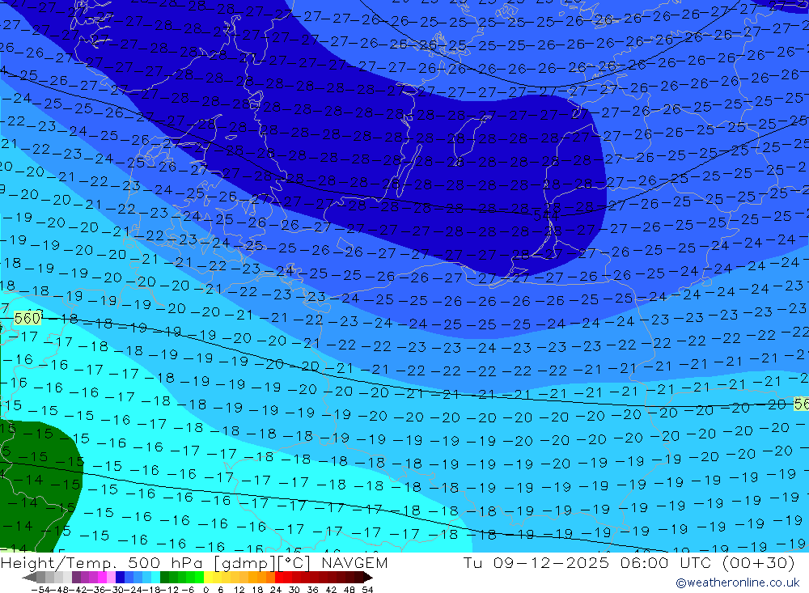Screen dimensions: 809x593
Task: Click the UTC timezone label
Action: click(697, 562)
